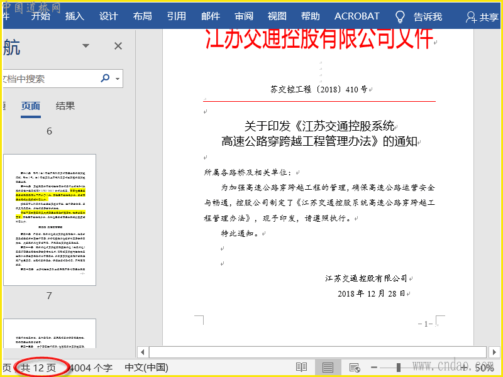Switch to Print Layout view
Image resolution: width=503 pixels, height=377 pixels.
(x=328, y=367)
